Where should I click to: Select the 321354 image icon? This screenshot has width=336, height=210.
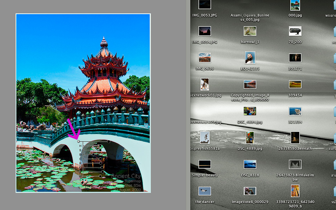tap(295, 111)
